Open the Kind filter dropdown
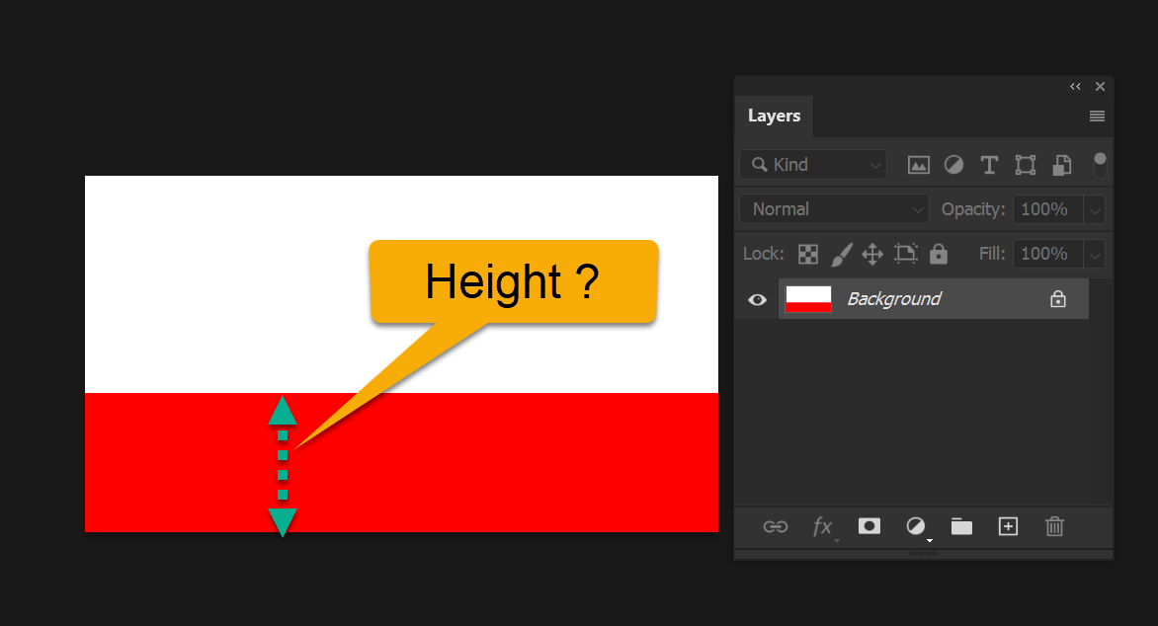Screen dimensions: 1158x626 pos(812,164)
